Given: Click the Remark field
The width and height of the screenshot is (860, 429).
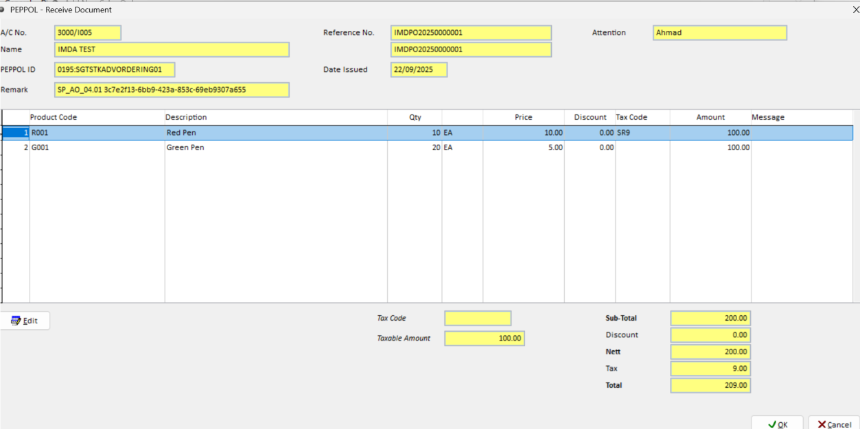Looking at the screenshot, I should [172, 90].
